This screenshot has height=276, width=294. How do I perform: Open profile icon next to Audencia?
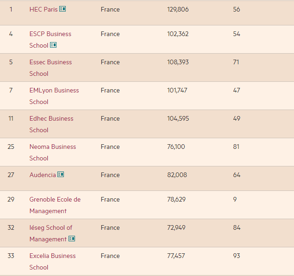click(61, 174)
